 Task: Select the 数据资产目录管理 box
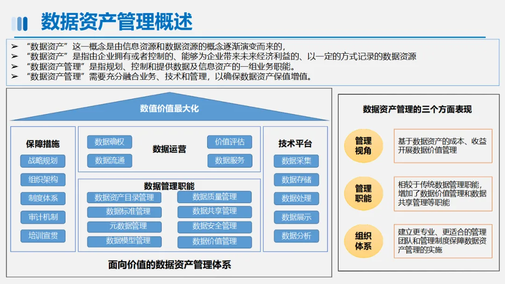coord(124,197)
